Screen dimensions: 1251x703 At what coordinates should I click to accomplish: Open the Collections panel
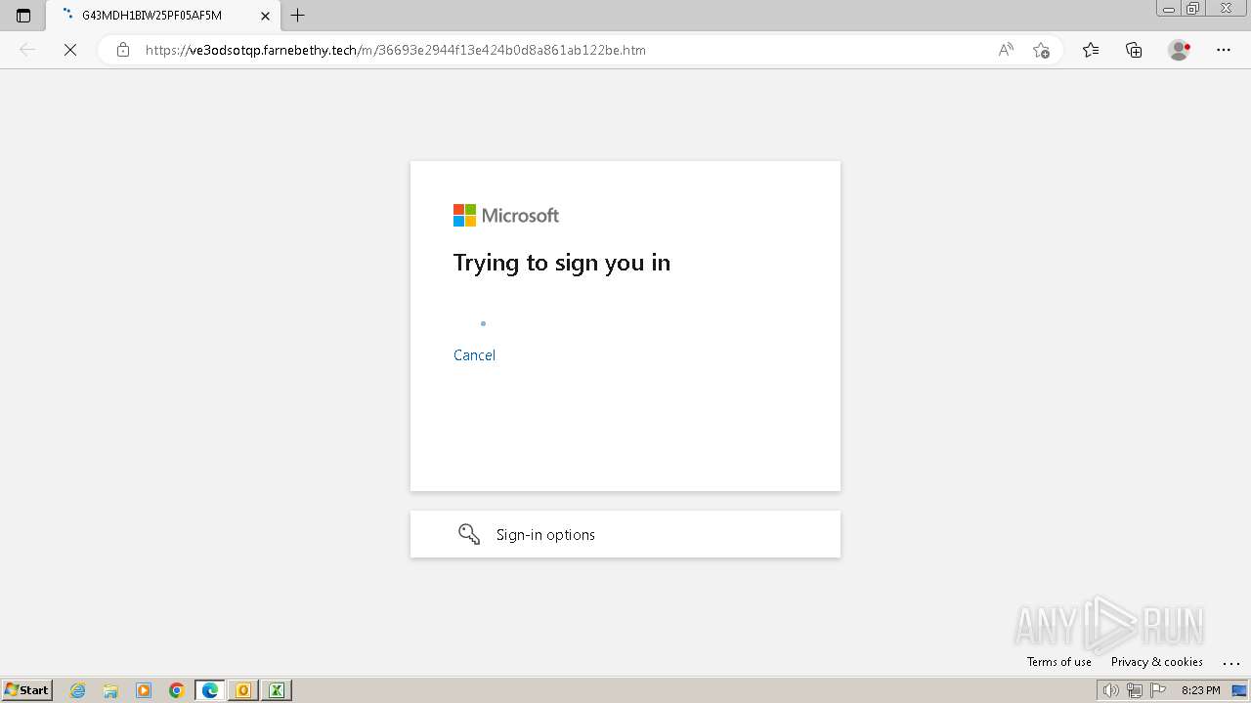pyautogui.click(x=1134, y=50)
